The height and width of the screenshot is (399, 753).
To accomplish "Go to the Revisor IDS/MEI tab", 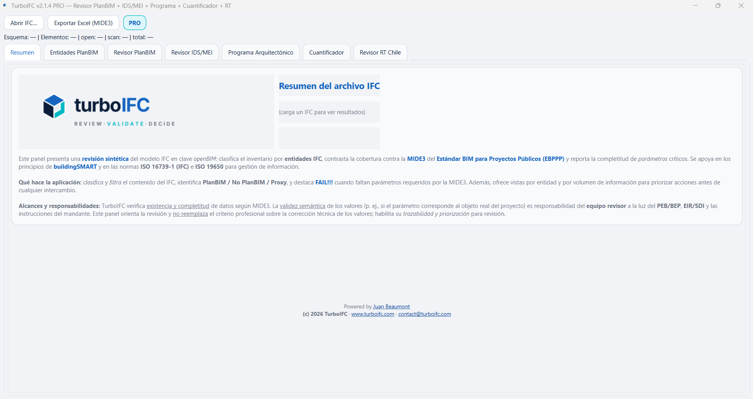I will coord(192,53).
